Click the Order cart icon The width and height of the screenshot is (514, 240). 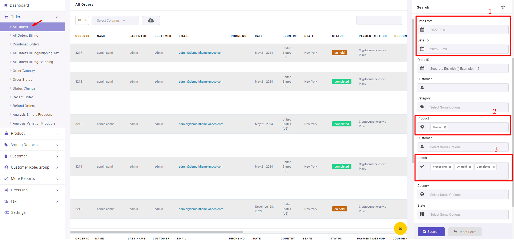(6, 17)
